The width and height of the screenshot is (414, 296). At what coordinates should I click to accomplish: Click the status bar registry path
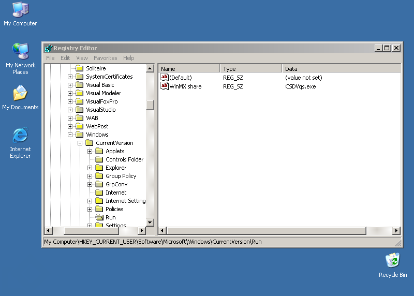153,242
